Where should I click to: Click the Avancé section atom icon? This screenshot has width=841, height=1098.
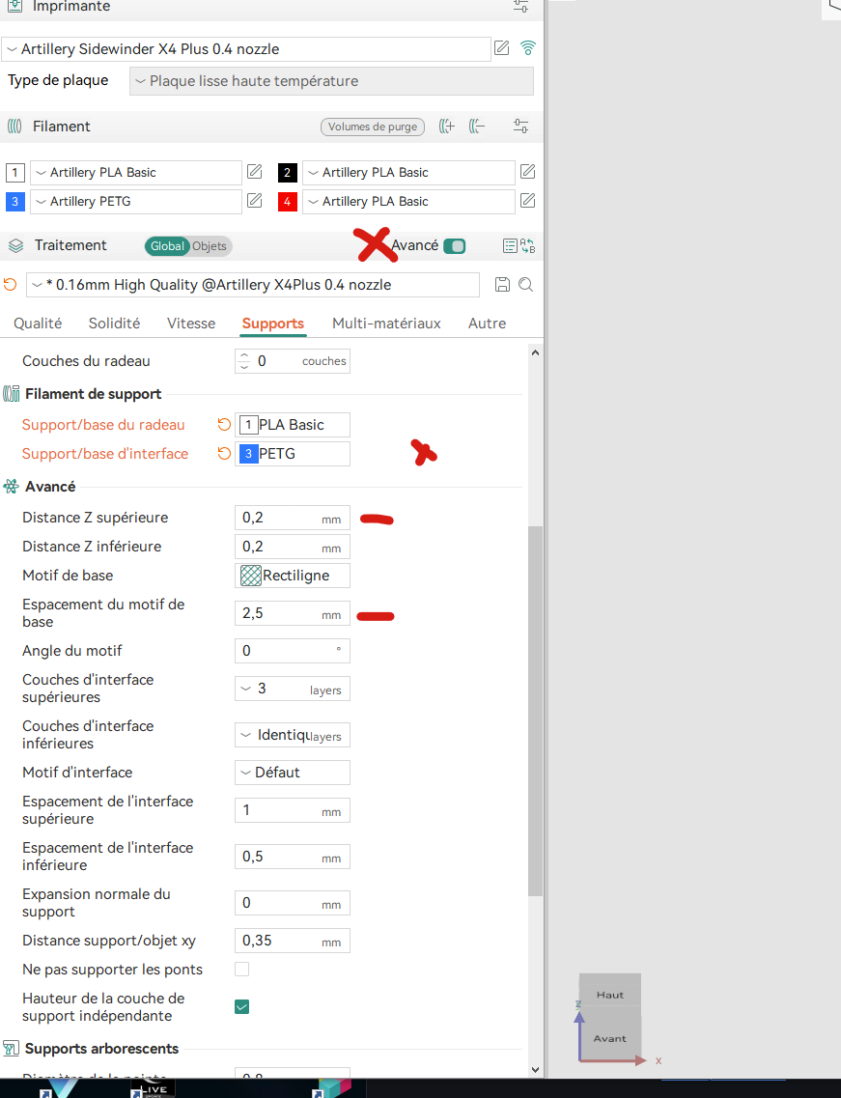[12, 486]
